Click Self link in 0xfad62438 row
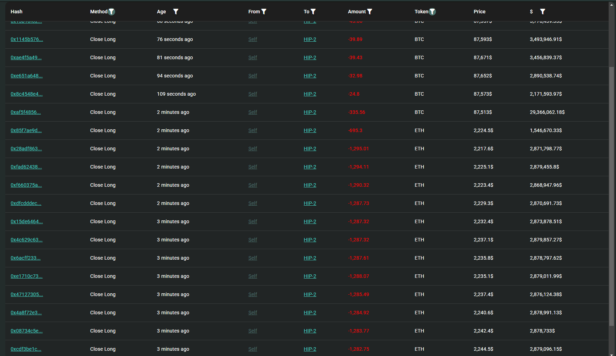 click(x=253, y=167)
